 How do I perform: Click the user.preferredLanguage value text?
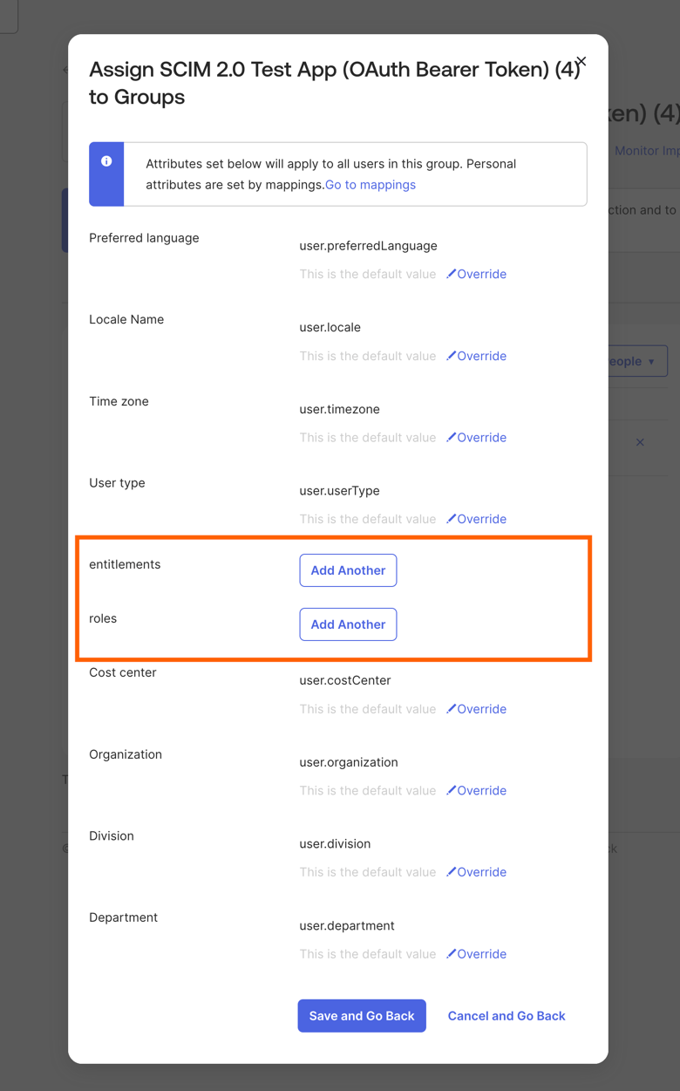368,246
